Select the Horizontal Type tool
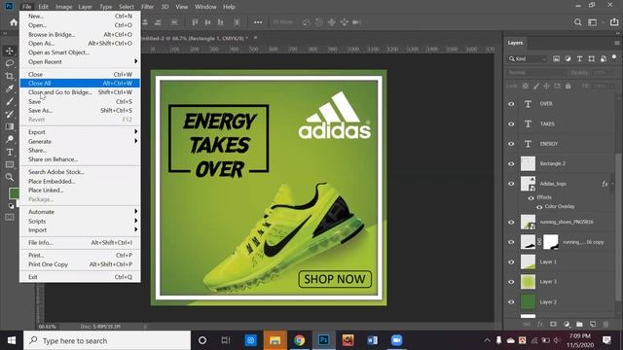623x350 pixels. coord(10,152)
